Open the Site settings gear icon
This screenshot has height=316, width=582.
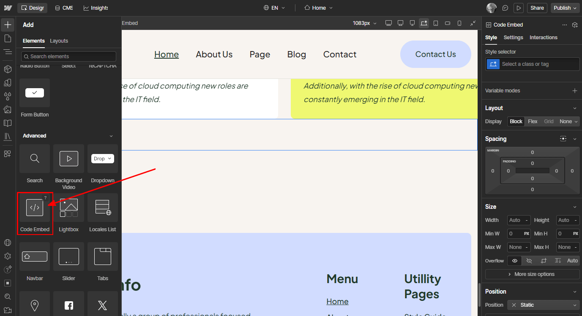[8, 256]
